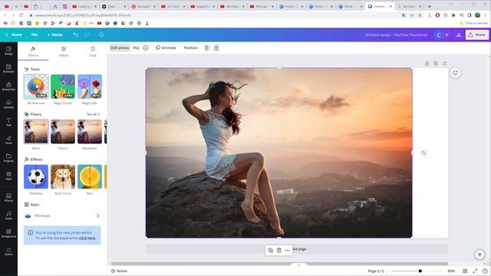This screenshot has height=276, width=491.
Task: Click the Position button
Action: coord(191,48)
